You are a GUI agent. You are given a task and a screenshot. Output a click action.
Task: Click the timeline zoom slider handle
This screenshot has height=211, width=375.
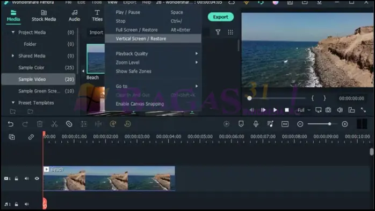329,124
